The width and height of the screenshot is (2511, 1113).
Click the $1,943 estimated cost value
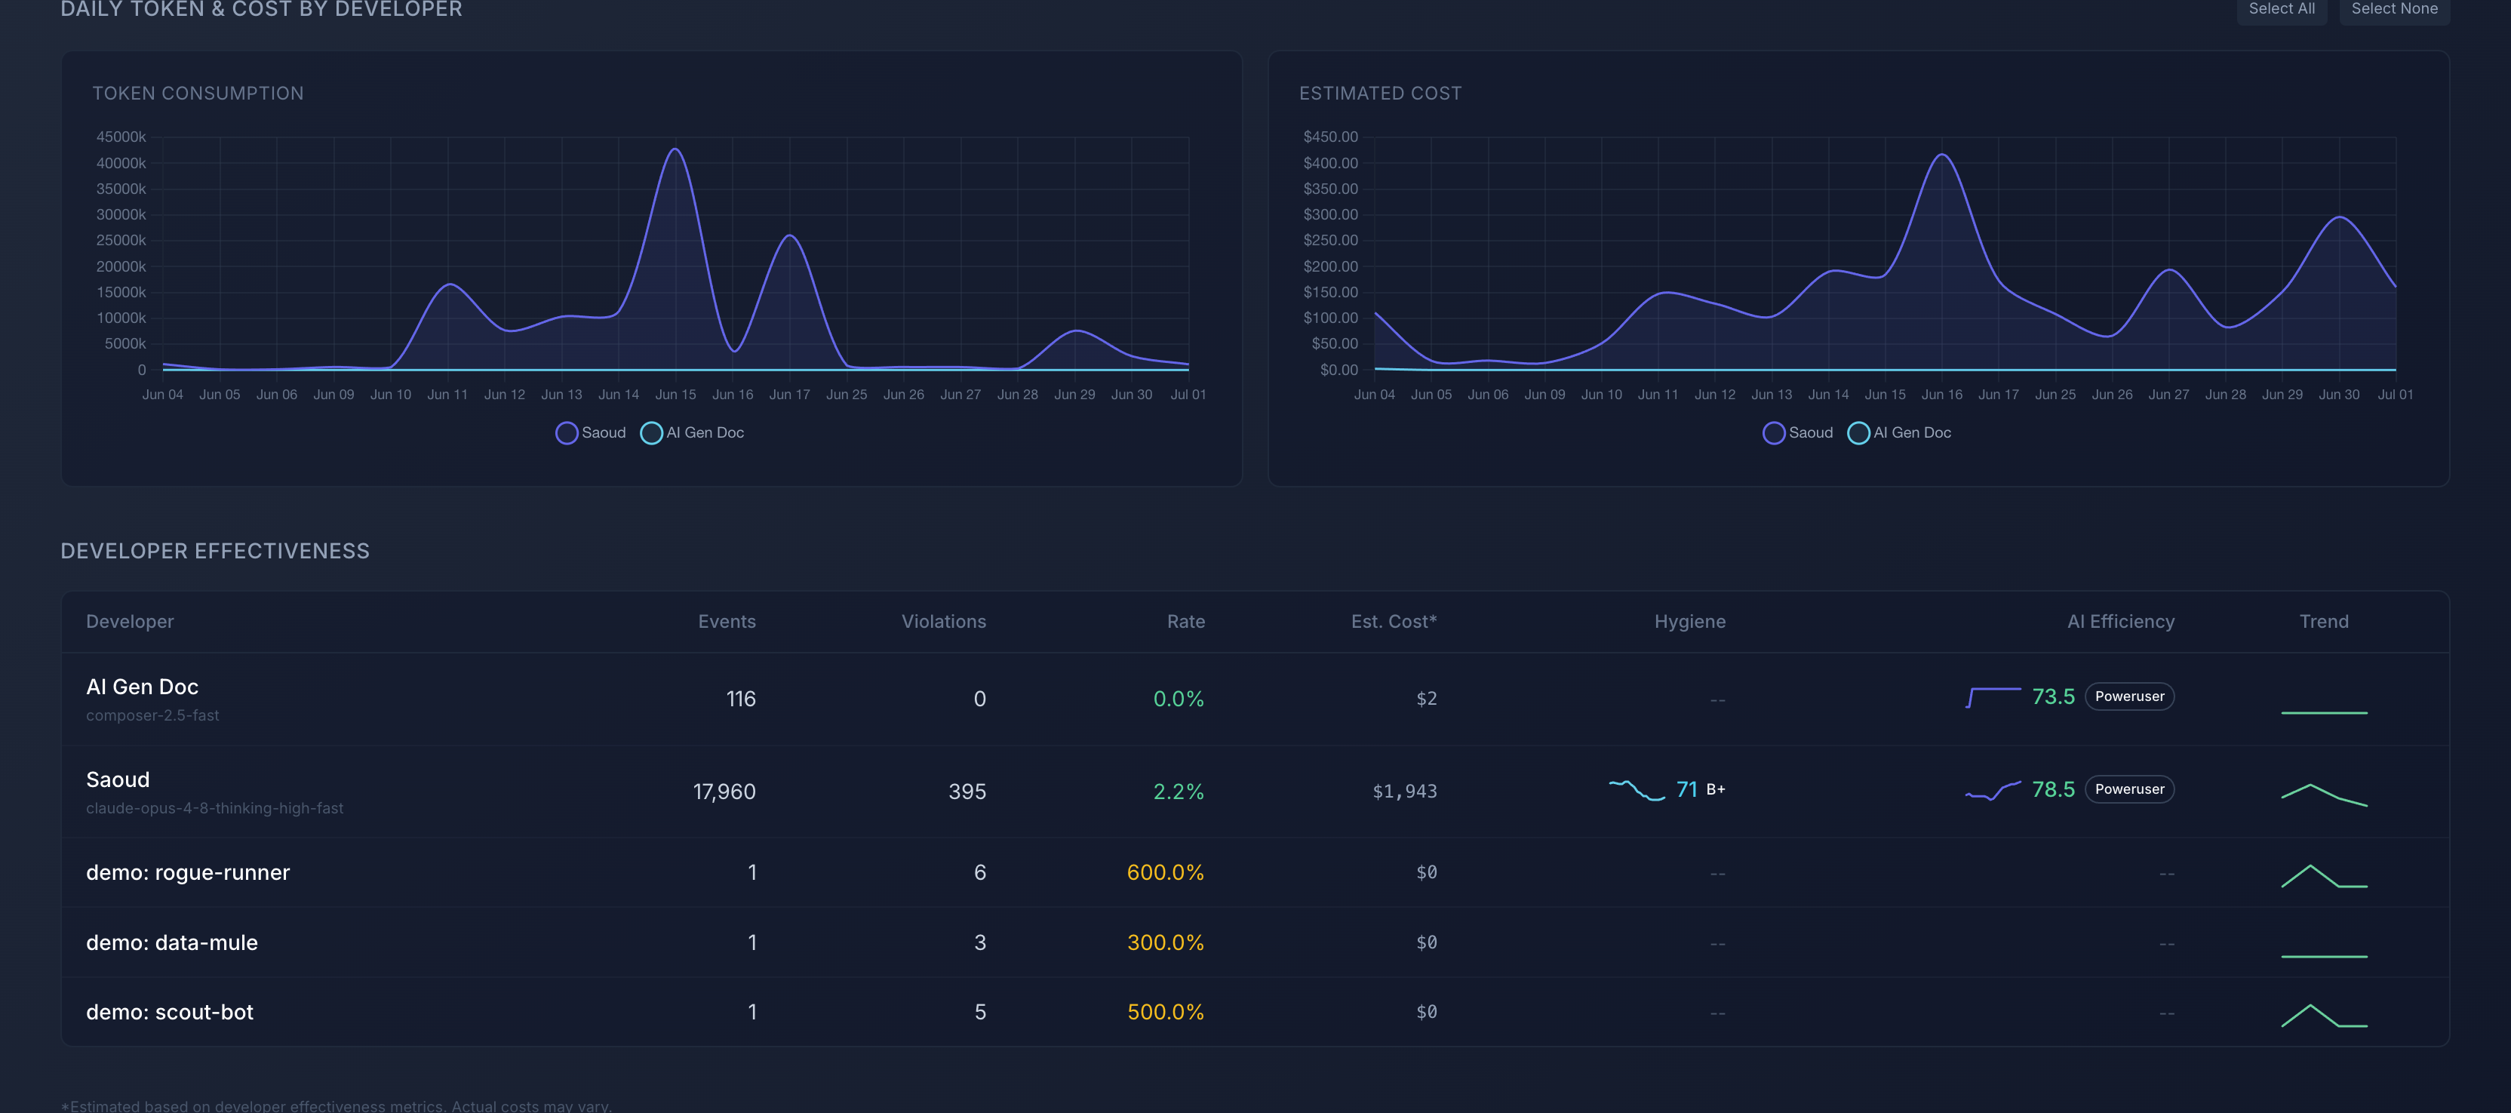click(x=1405, y=792)
